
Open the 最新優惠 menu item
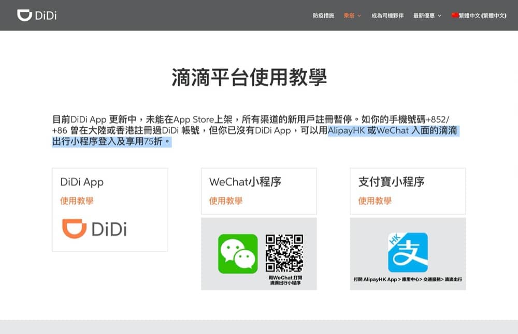click(424, 16)
